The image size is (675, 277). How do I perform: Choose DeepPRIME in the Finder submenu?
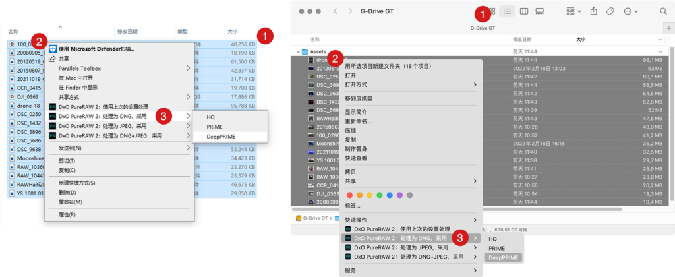504,258
